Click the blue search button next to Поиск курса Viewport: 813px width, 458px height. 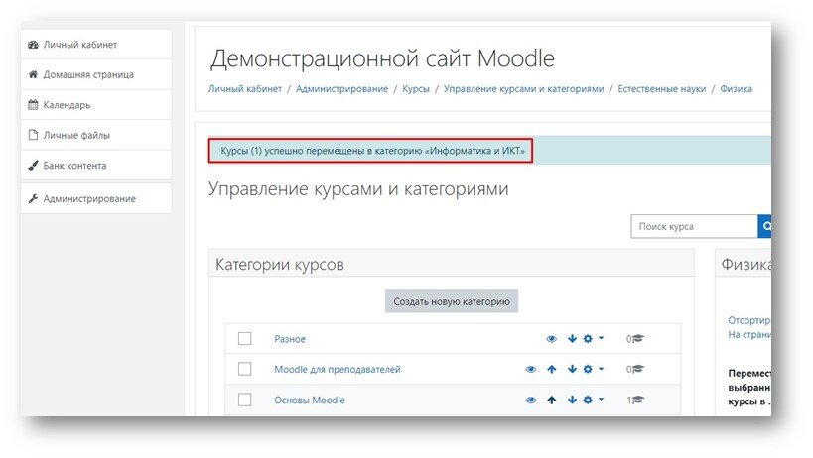click(x=764, y=226)
